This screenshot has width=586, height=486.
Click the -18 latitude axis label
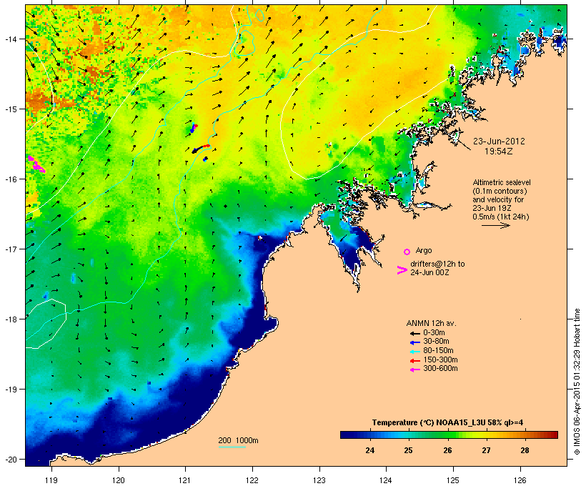pyautogui.click(x=10, y=319)
